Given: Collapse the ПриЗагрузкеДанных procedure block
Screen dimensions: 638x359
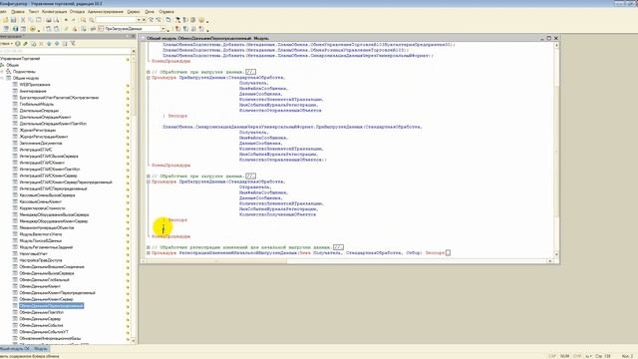Looking at the screenshot, I should (149, 181).
